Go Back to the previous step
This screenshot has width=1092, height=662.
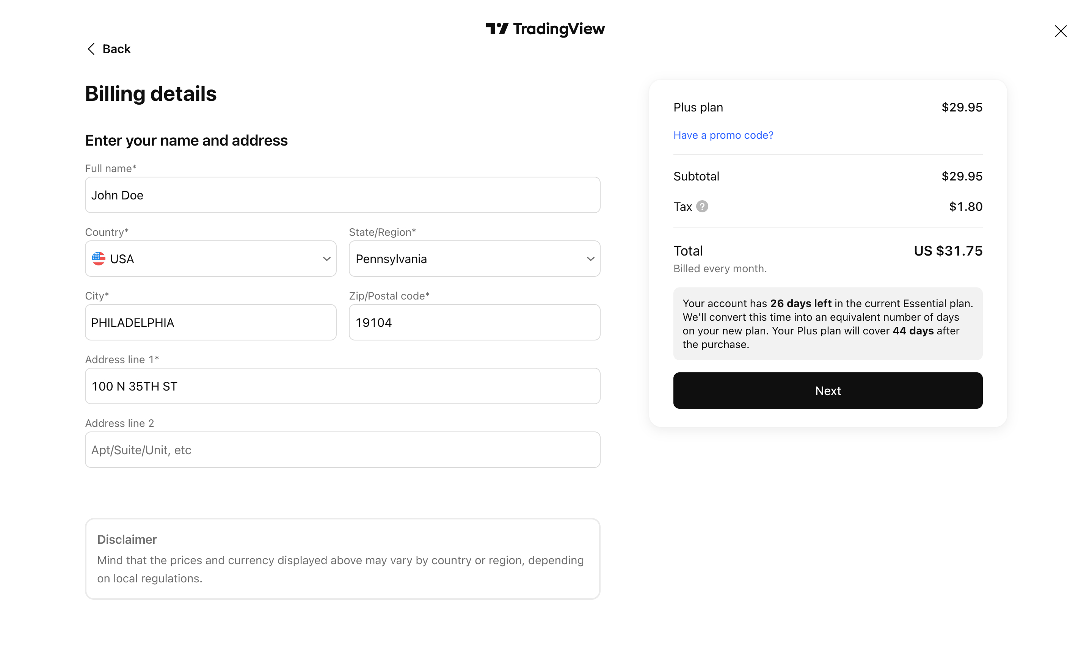pyautogui.click(x=108, y=49)
